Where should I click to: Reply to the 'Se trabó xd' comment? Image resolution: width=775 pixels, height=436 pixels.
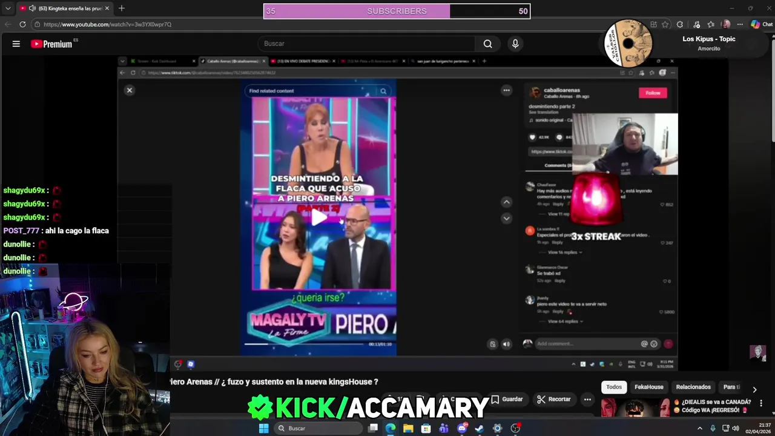[560, 280]
